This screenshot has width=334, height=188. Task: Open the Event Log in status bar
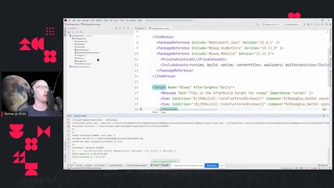(x=323, y=166)
